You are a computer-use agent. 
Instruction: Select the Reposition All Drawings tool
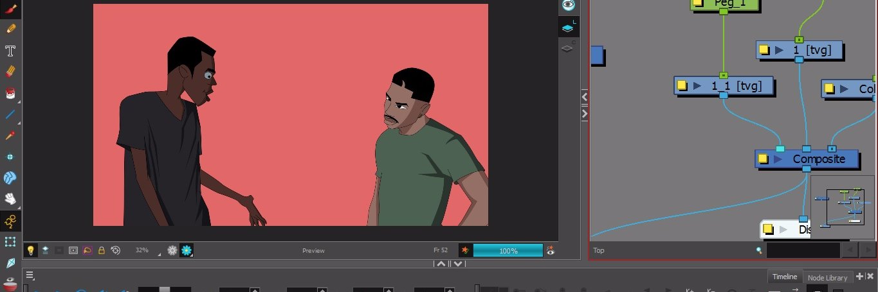tap(10, 157)
